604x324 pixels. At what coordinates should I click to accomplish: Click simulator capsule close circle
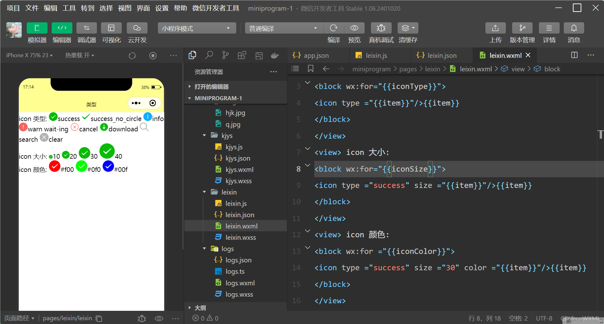pyautogui.click(x=153, y=103)
